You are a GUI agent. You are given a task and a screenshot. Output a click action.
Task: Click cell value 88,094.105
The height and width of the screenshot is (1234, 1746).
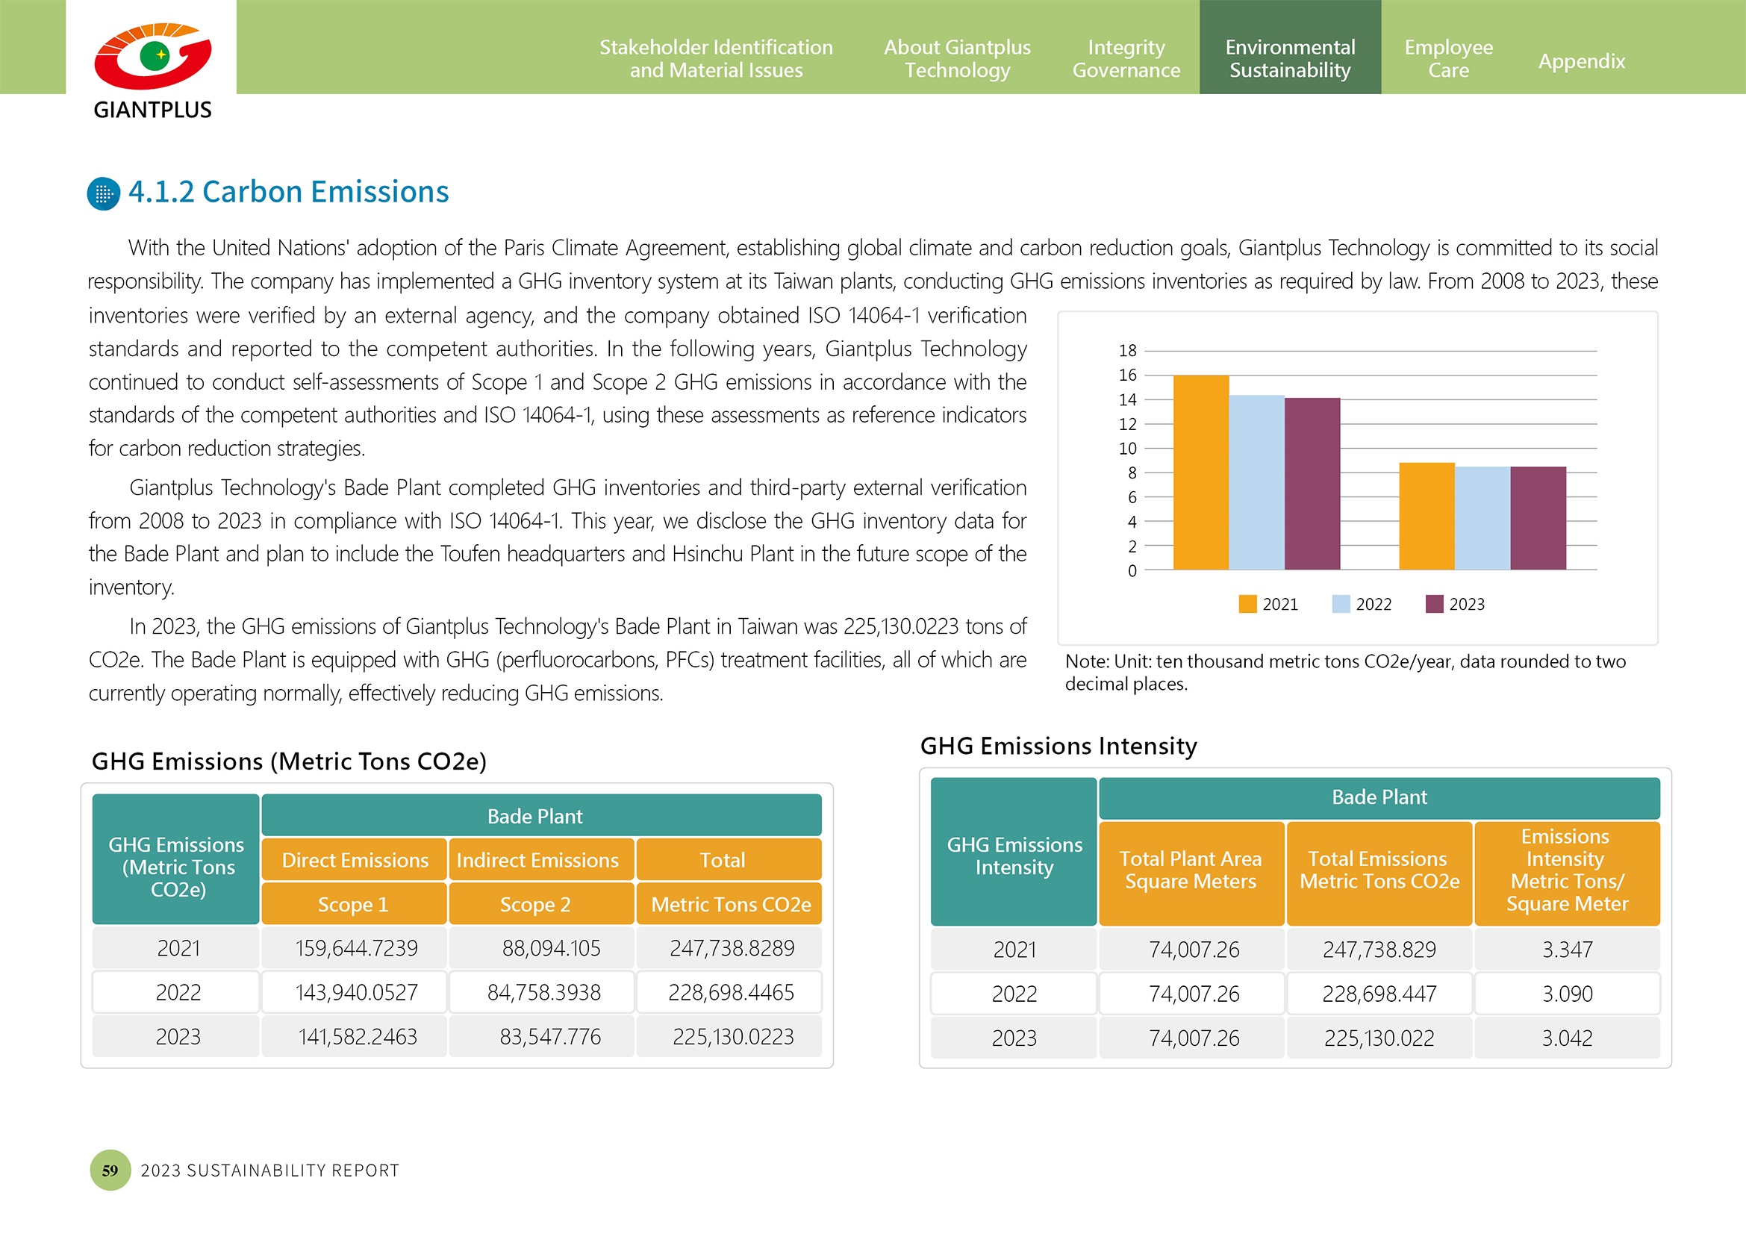point(551,948)
